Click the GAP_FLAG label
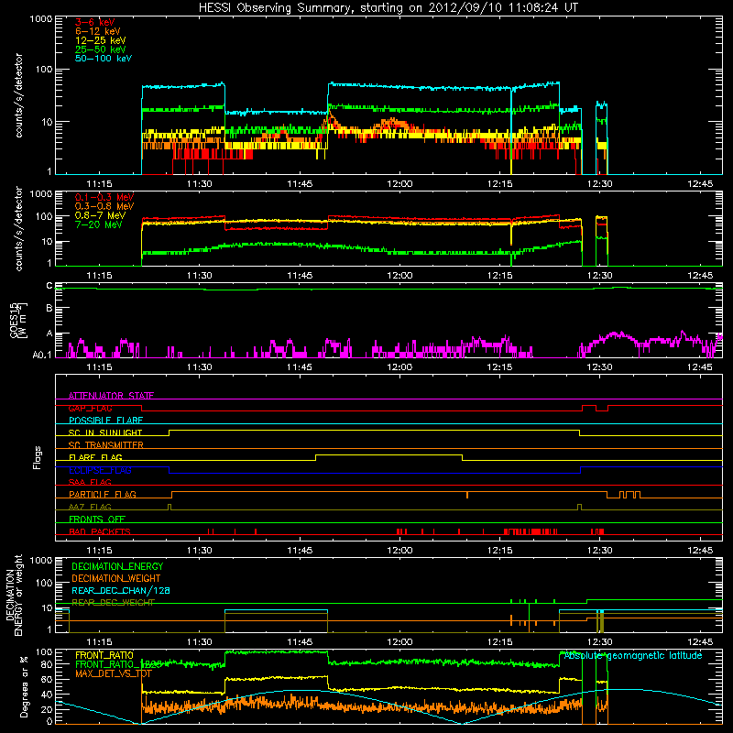 pyautogui.click(x=90, y=408)
